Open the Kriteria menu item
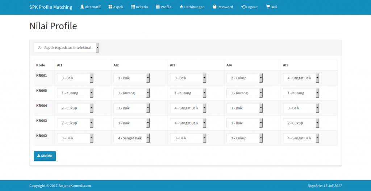Image resolution: width=371 pixels, height=191 pixels. pyautogui.click(x=142, y=7)
